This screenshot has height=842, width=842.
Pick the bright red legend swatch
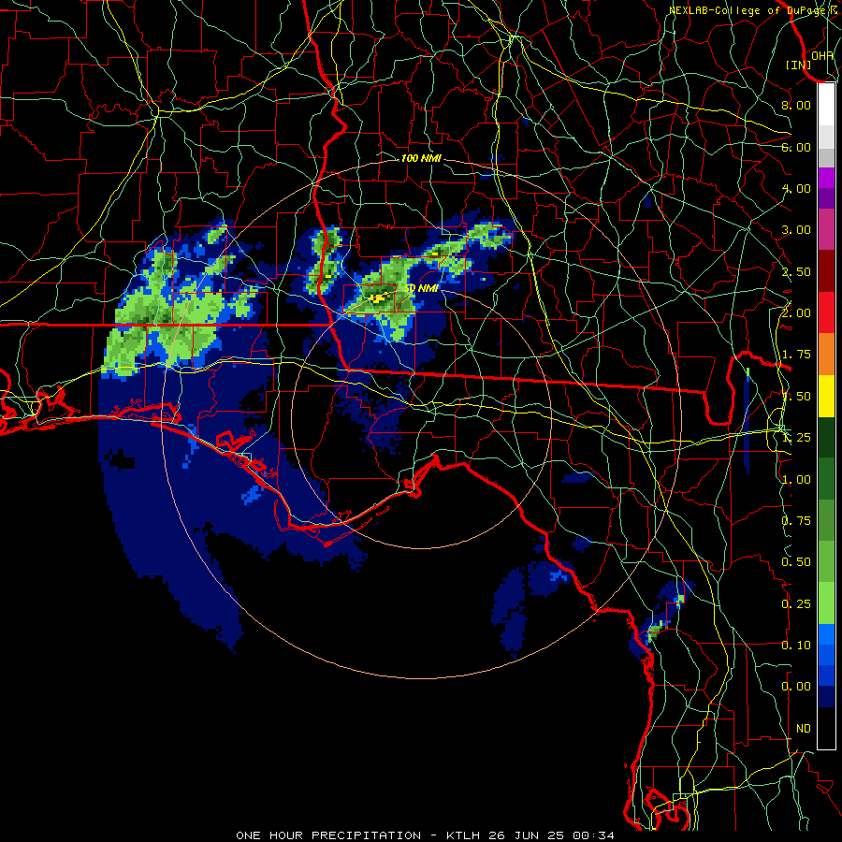826,312
